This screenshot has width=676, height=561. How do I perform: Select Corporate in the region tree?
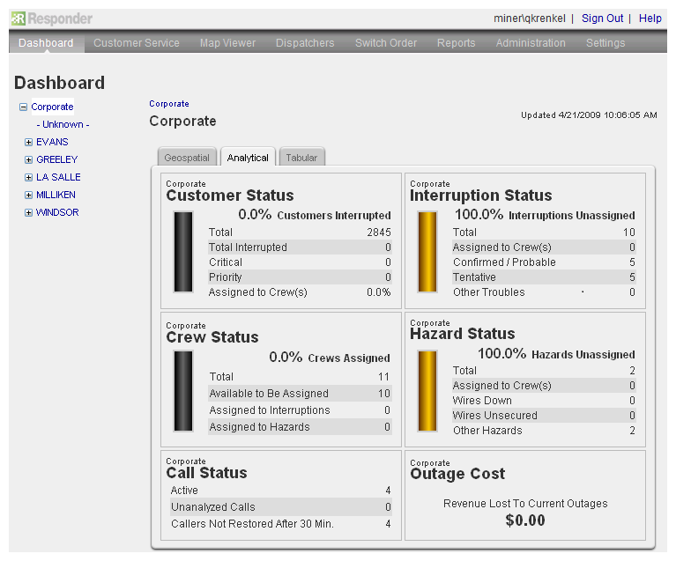pyautogui.click(x=52, y=107)
